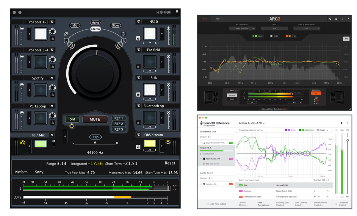Reset the loudness meter readings
This screenshot has width=357, height=216.
pyautogui.click(x=170, y=163)
